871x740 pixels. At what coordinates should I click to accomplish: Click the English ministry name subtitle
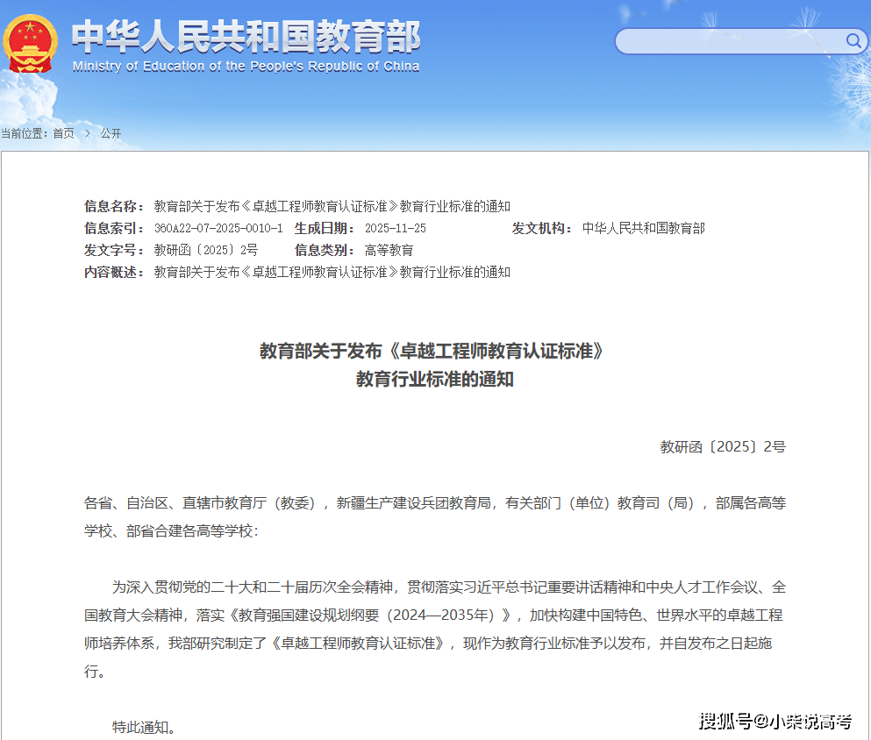246,66
